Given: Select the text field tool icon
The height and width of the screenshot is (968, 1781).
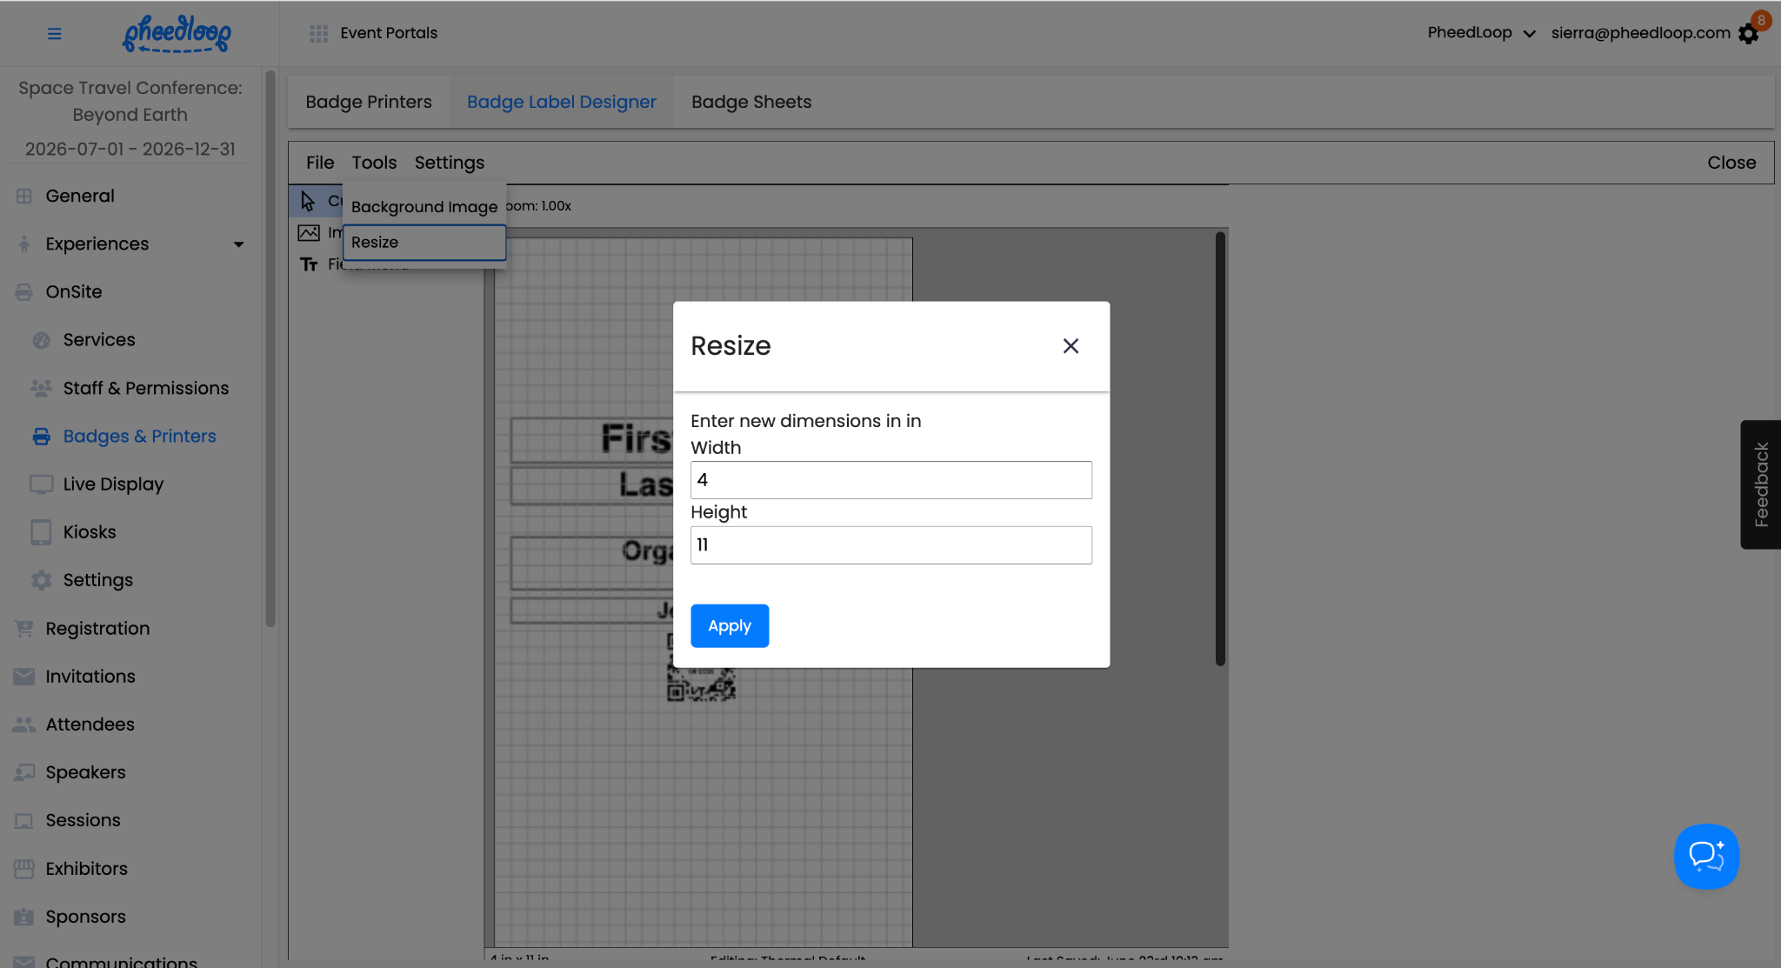Looking at the screenshot, I should tap(309, 264).
